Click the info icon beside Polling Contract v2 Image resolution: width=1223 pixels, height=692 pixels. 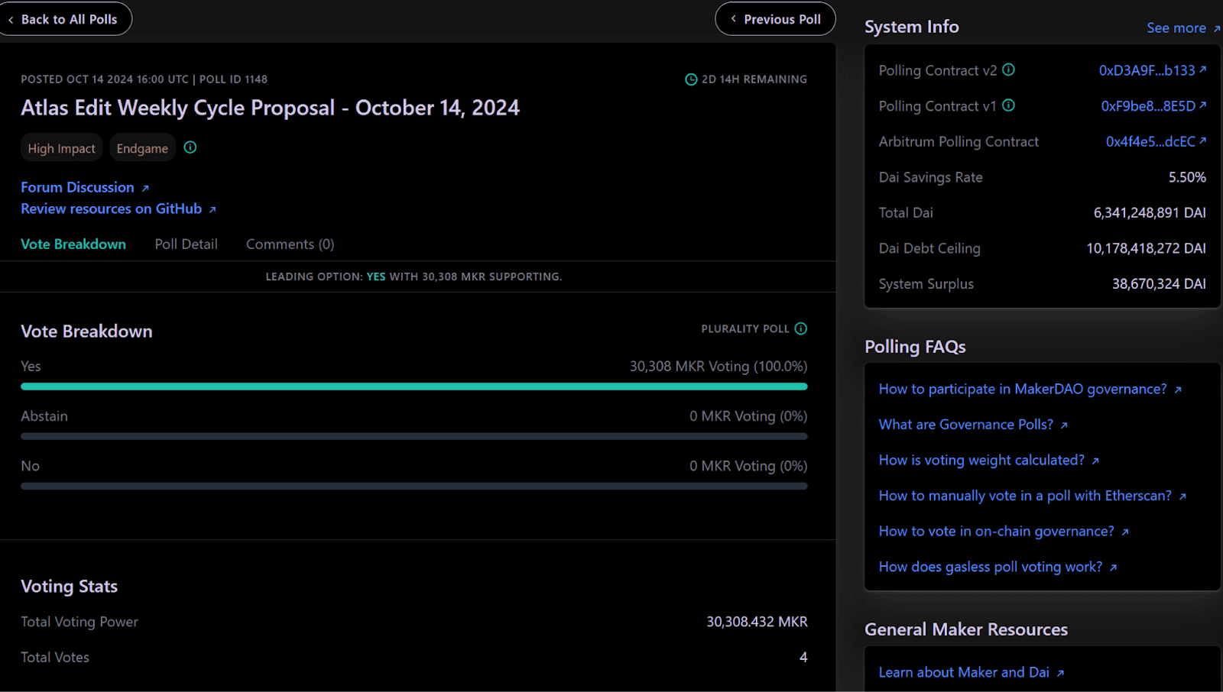[1008, 70]
